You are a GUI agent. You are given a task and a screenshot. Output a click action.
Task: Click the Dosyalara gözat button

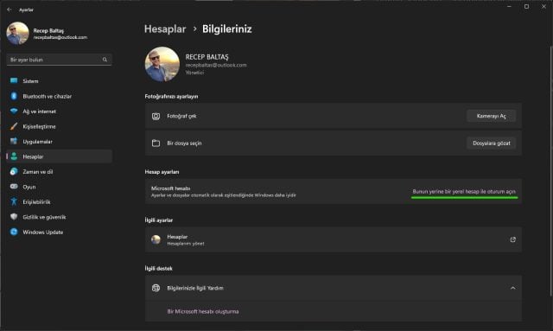pyautogui.click(x=491, y=143)
